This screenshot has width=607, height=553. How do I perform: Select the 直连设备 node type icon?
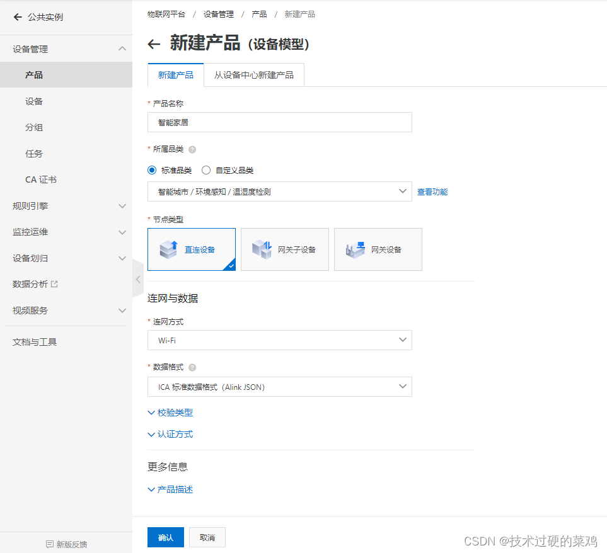click(192, 249)
